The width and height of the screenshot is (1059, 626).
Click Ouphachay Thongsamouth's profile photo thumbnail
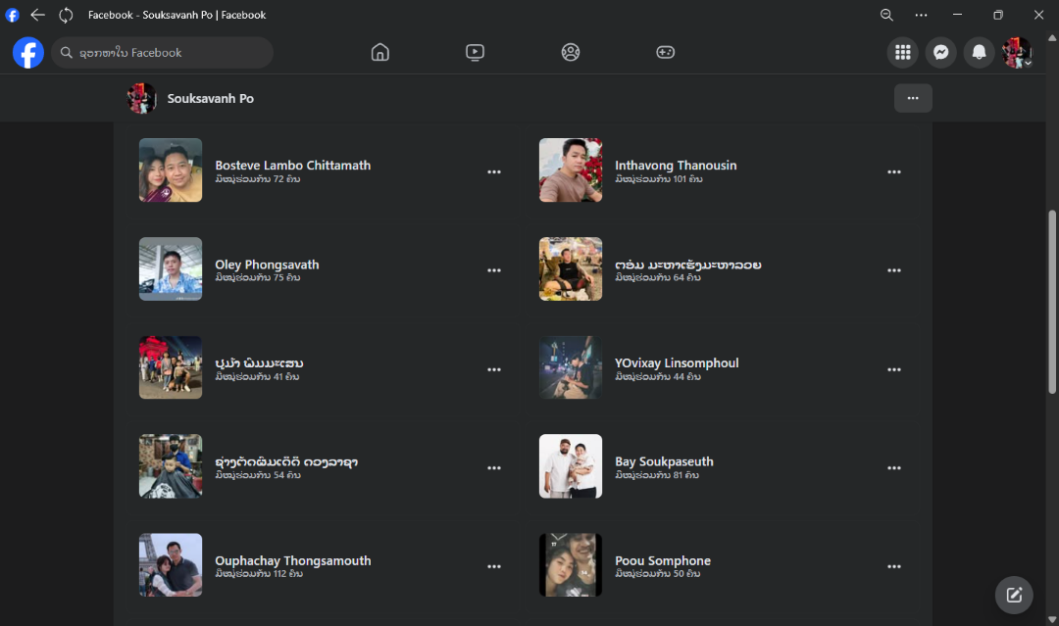point(171,565)
